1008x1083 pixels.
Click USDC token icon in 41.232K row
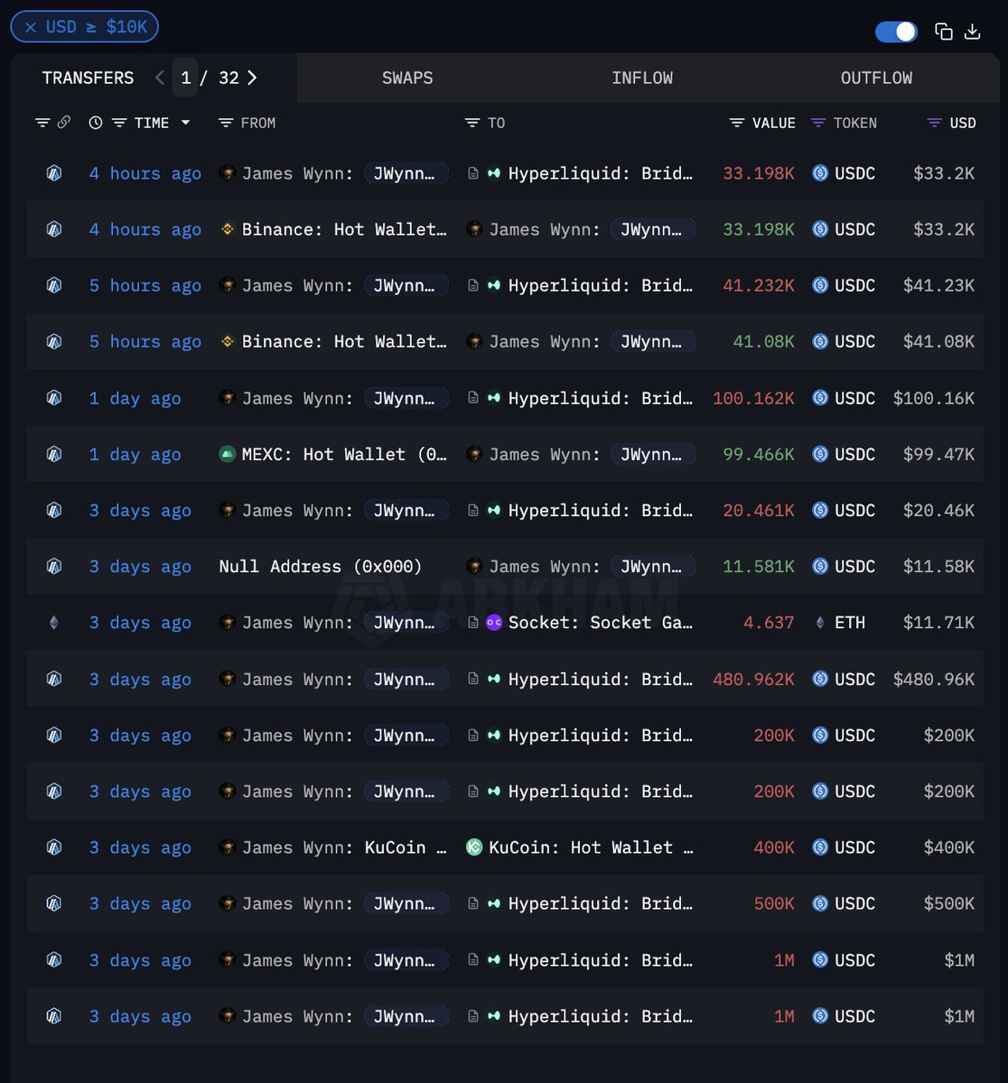pyautogui.click(x=820, y=285)
